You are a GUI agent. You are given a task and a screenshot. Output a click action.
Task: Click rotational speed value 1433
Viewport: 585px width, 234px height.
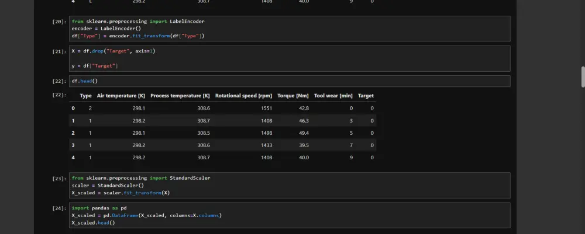[x=266, y=145]
